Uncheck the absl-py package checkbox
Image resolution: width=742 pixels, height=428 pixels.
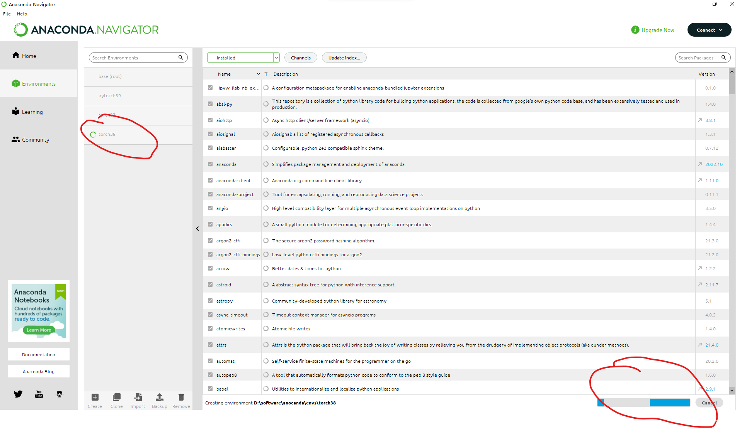(210, 104)
